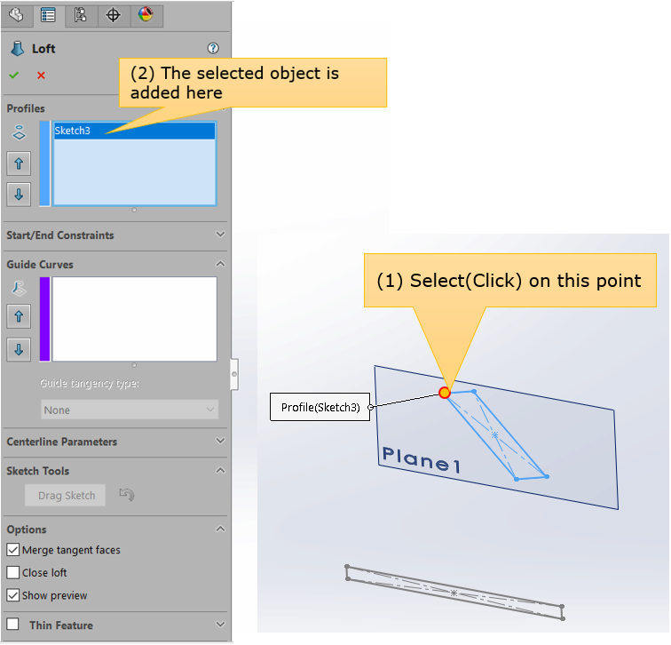Switch to the PropertyManager tab

tap(48, 15)
